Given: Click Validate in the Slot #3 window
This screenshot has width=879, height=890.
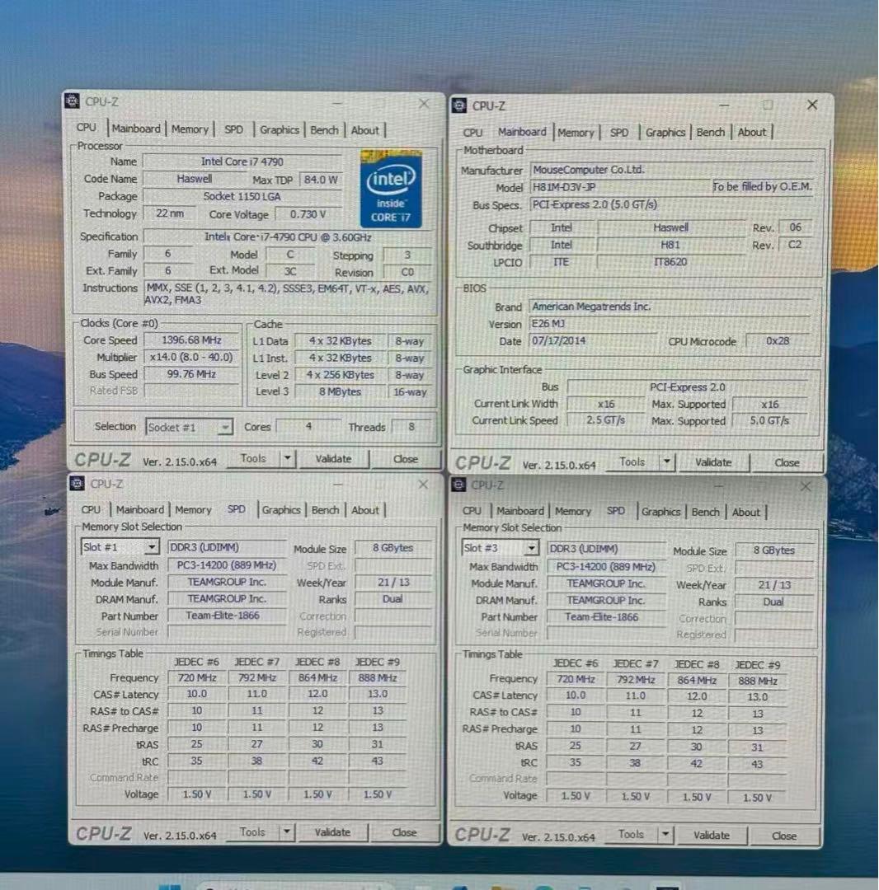Looking at the screenshot, I should point(712,836).
